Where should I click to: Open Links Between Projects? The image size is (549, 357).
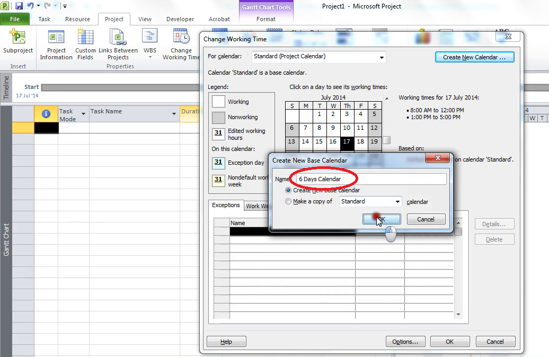pyautogui.click(x=117, y=45)
